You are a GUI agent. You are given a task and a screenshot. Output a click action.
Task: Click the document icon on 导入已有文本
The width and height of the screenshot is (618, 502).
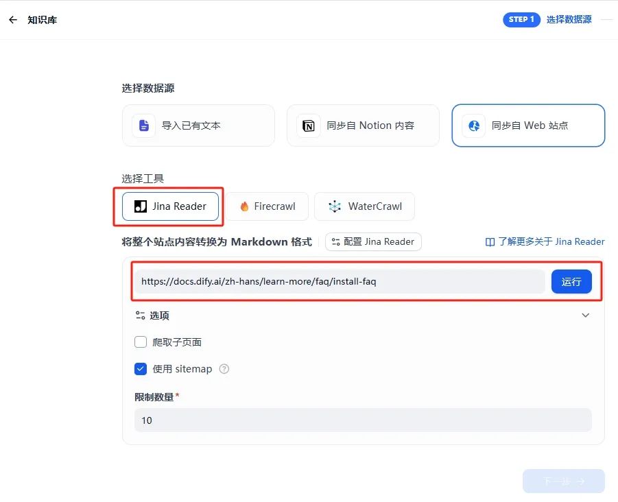click(143, 125)
